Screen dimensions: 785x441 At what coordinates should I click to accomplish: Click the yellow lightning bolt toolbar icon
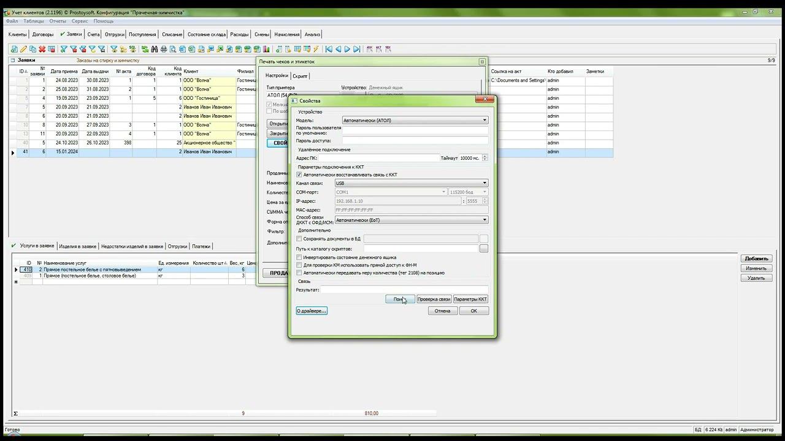pyautogui.click(x=316, y=49)
